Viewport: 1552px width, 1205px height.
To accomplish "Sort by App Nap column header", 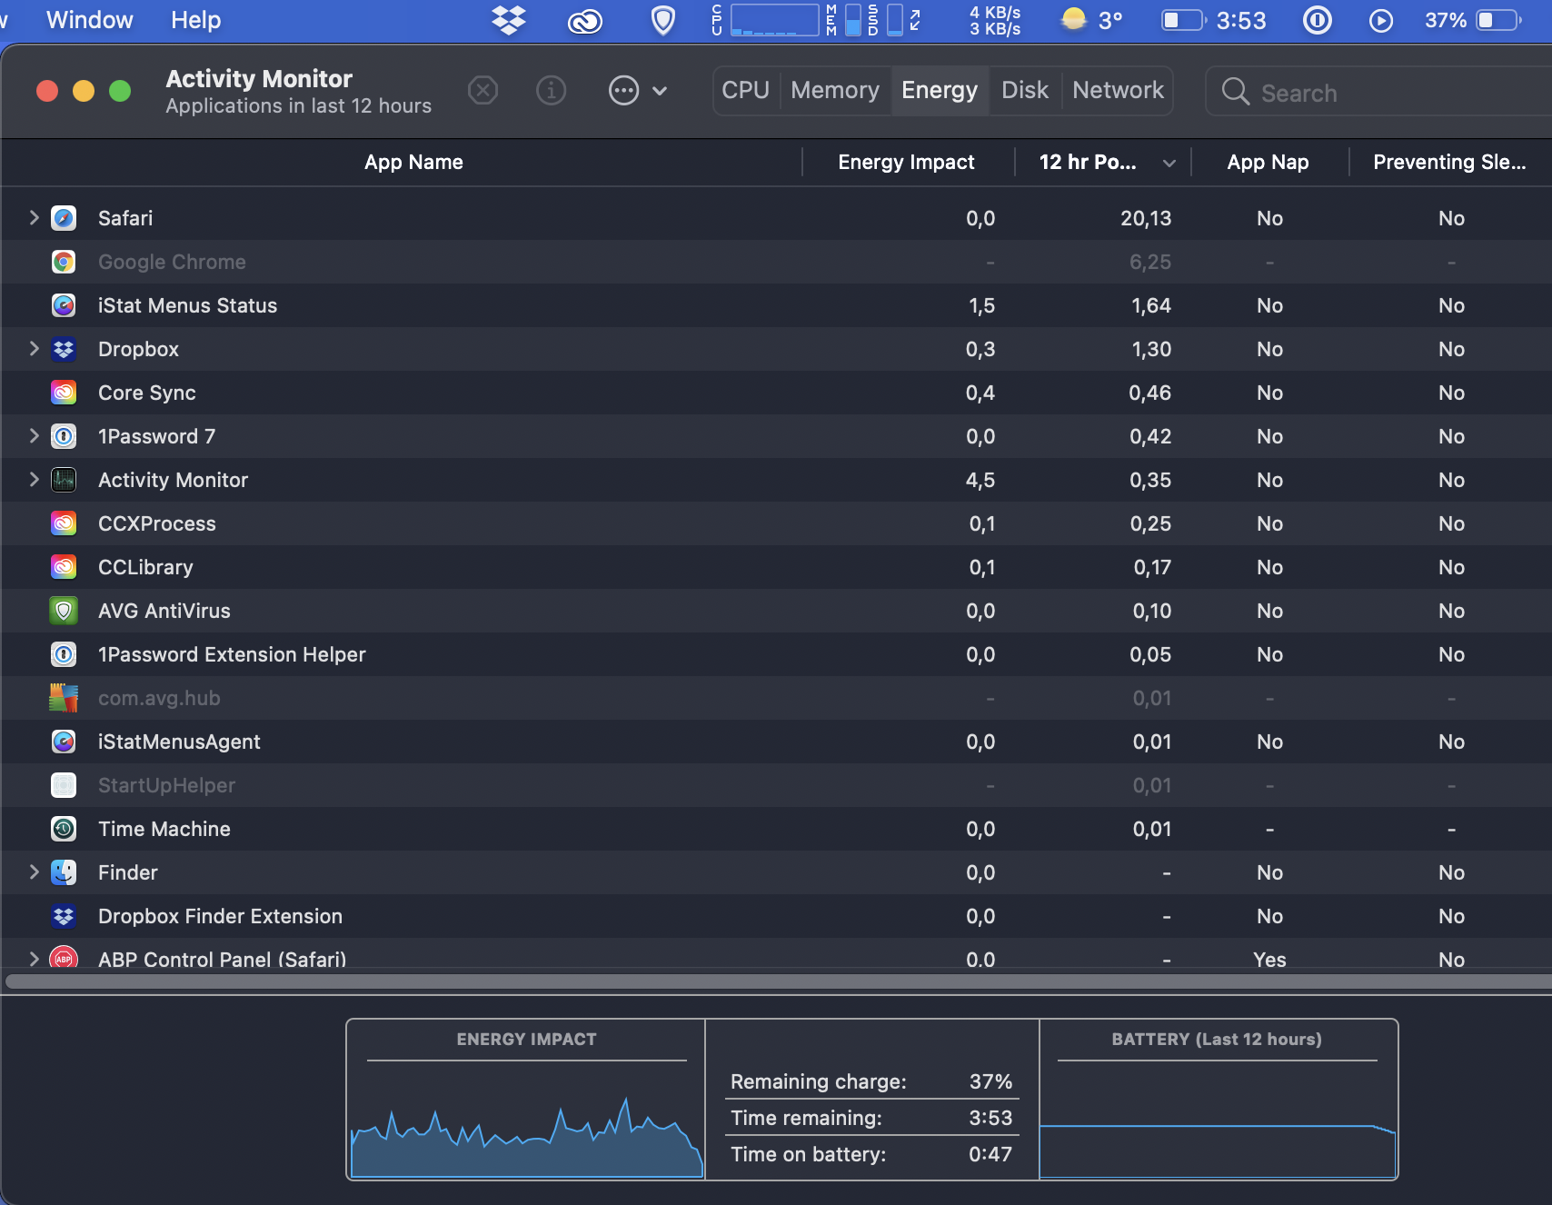I will pyautogui.click(x=1267, y=163).
